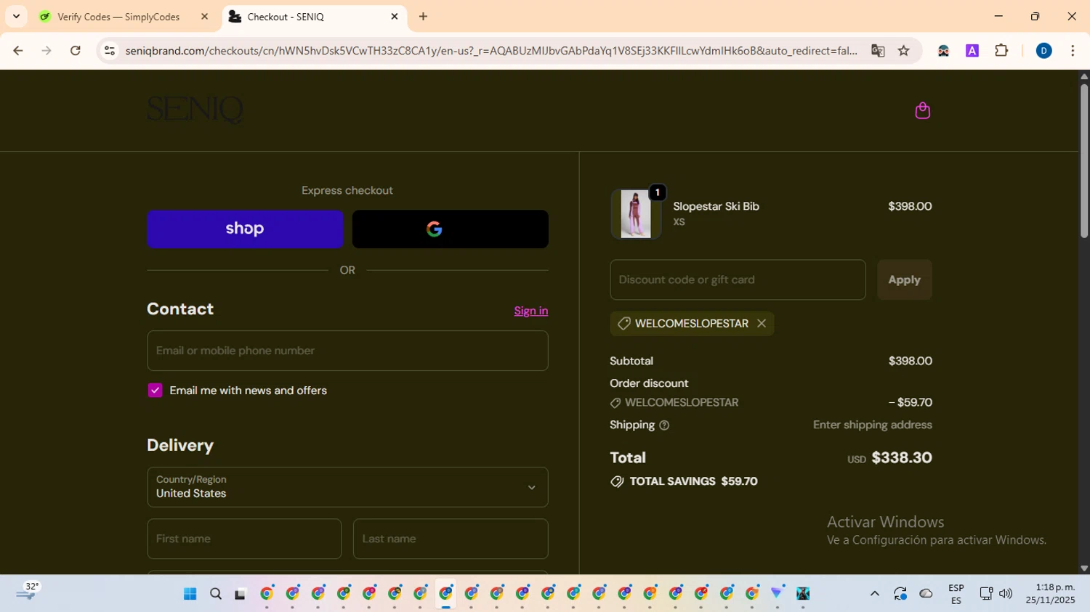Screen dimensions: 1090x612
Task: Open Task View on taskbar
Action: [240, 594]
